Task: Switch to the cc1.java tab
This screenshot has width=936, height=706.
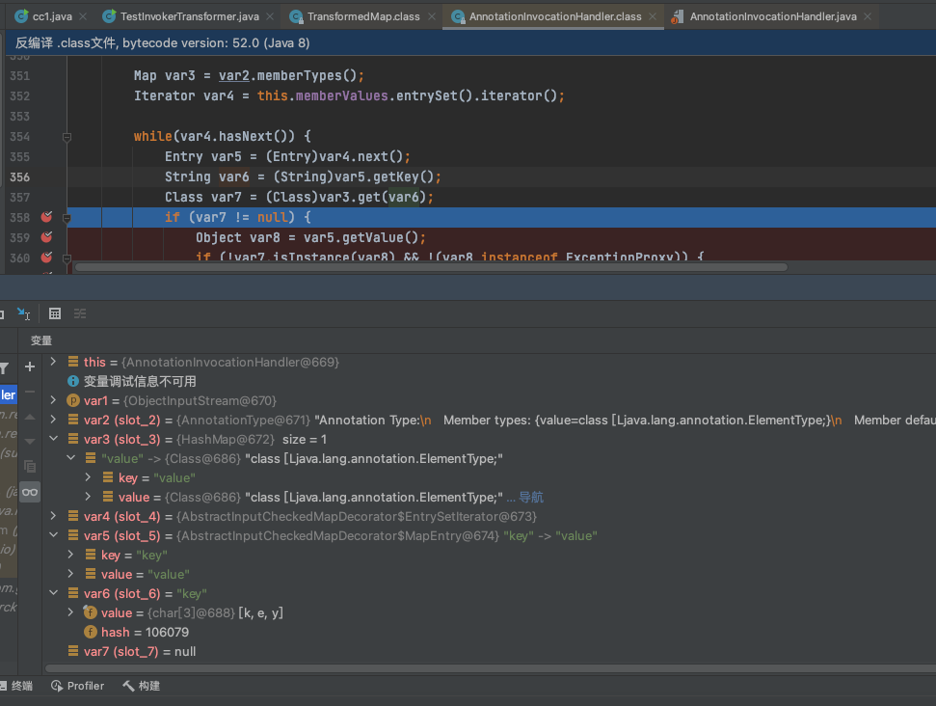Action: [x=51, y=16]
